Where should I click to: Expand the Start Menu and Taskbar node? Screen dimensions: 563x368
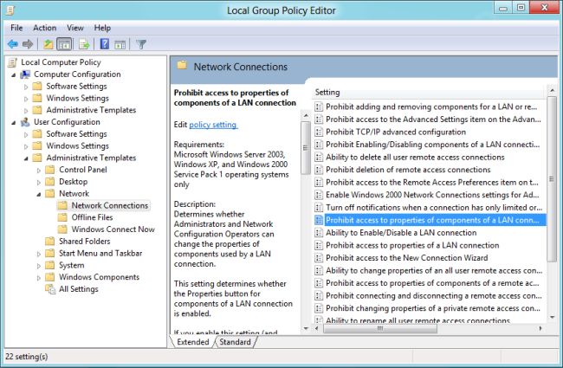[x=39, y=254]
